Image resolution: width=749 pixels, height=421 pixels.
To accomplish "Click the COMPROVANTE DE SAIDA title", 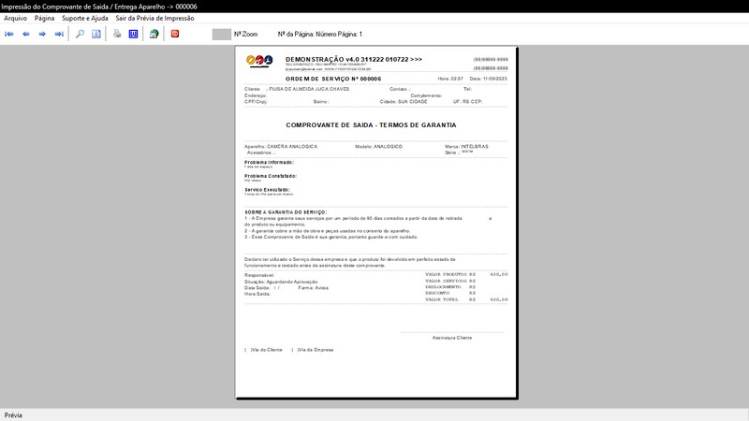I will point(371,125).
